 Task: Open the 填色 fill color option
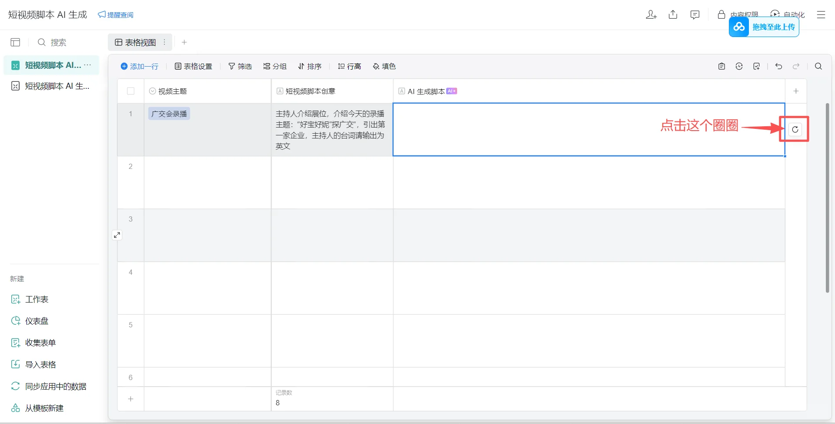tap(384, 66)
